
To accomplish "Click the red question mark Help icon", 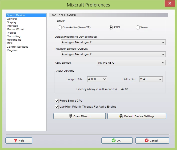I will pyautogui.click(x=15, y=141).
